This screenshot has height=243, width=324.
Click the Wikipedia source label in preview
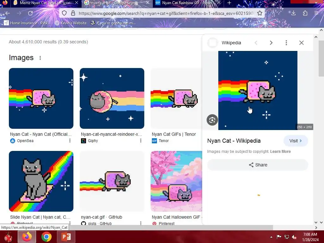tap(231, 43)
